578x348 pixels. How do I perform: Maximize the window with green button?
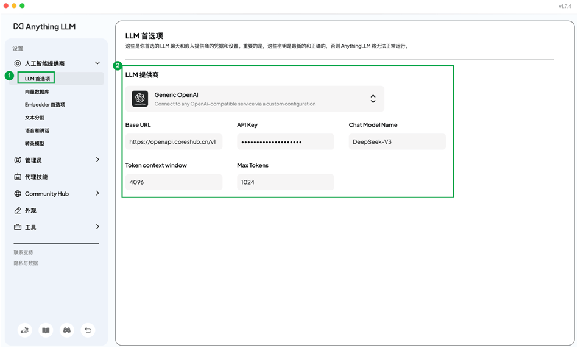22,5
